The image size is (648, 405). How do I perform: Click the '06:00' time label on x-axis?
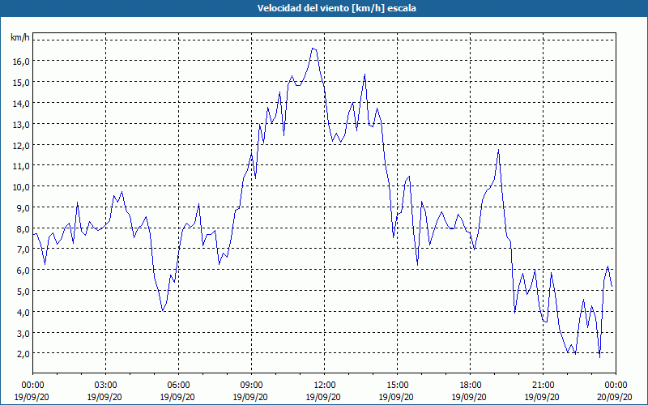(178, 386)
